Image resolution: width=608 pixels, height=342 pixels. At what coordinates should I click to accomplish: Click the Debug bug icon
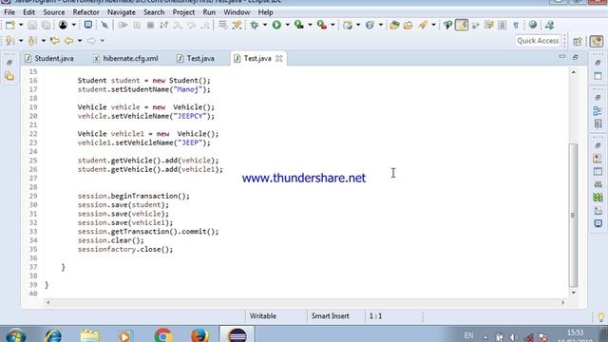click(255, 26)
